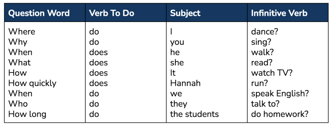The image size is (331, 127).
Task: Click the phrase speak English?
Action: (280, 94)
